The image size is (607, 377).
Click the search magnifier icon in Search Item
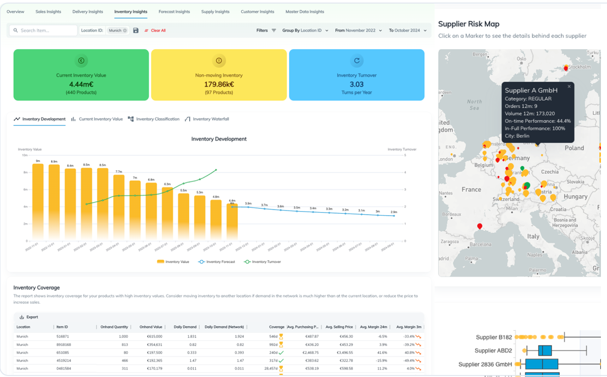[15, 30]
